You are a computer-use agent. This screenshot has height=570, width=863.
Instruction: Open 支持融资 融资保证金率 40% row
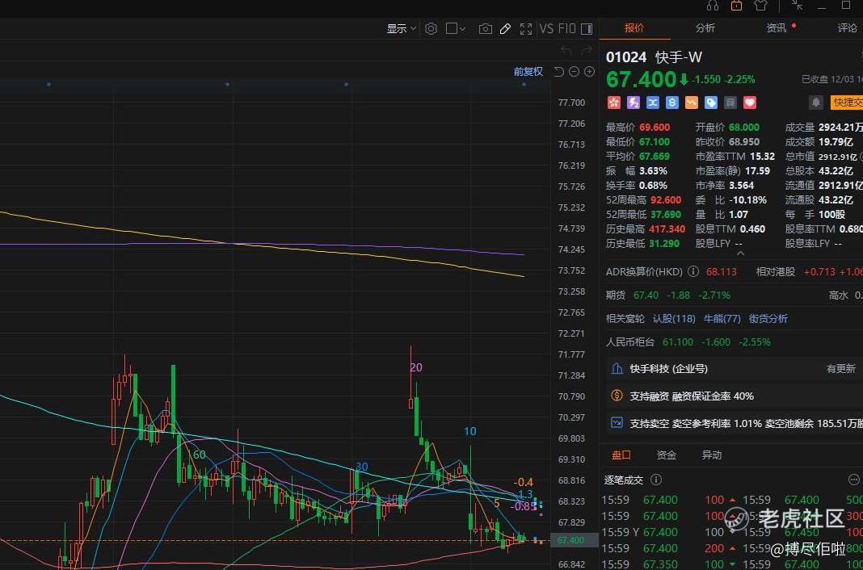(x=735, y=396)
